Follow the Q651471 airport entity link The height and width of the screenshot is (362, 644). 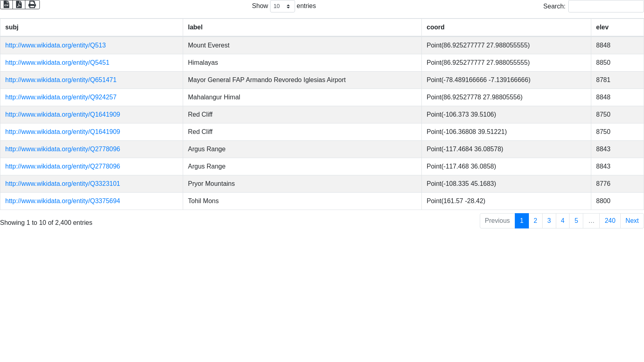click(61, 80)
